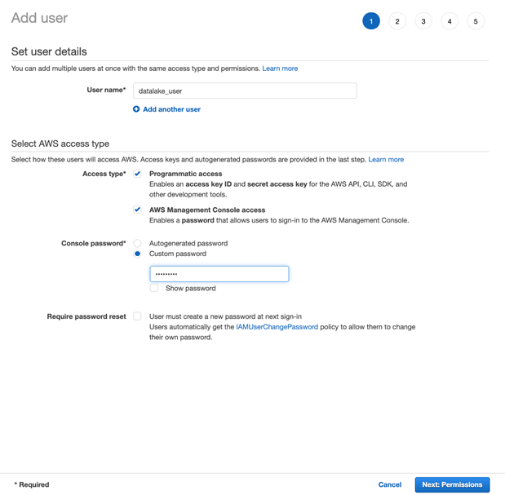Choose step 5 circle indicator
This screenshot has width=505, height=495.
click(x=476, y=21)
